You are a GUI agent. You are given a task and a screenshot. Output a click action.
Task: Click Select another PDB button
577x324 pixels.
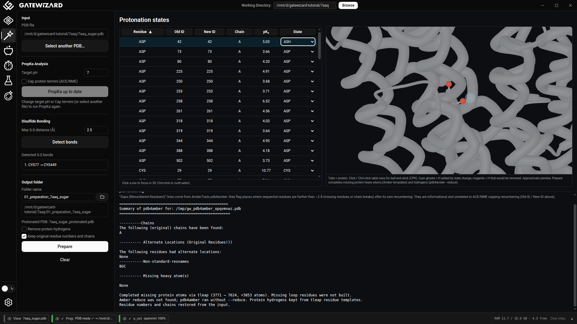(65, 46)
